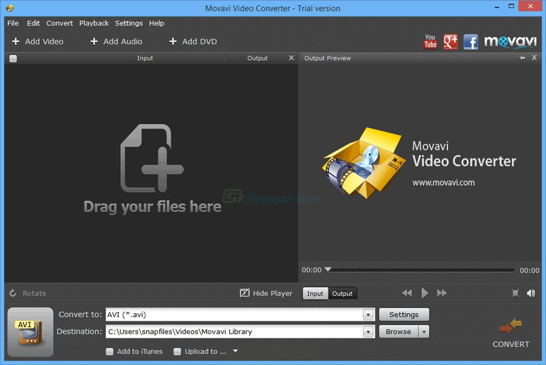The height and width of the screenshot is (365, 546).
Task: Click the playback seek slider track
Action: [422, 270]
